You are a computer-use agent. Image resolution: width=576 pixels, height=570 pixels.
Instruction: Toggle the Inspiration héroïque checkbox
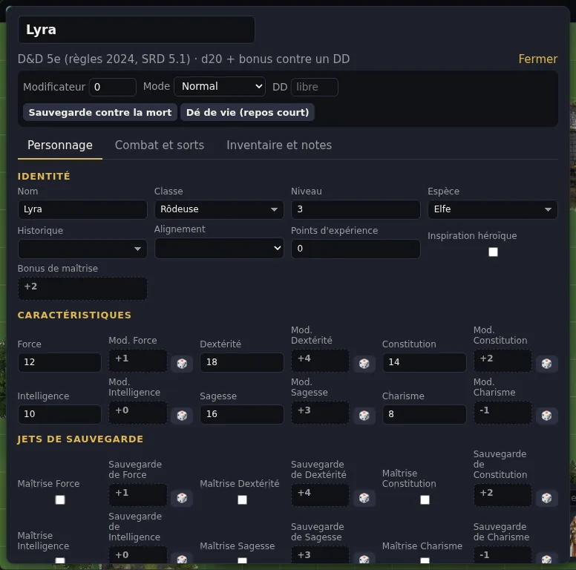(x=493, y=252)
